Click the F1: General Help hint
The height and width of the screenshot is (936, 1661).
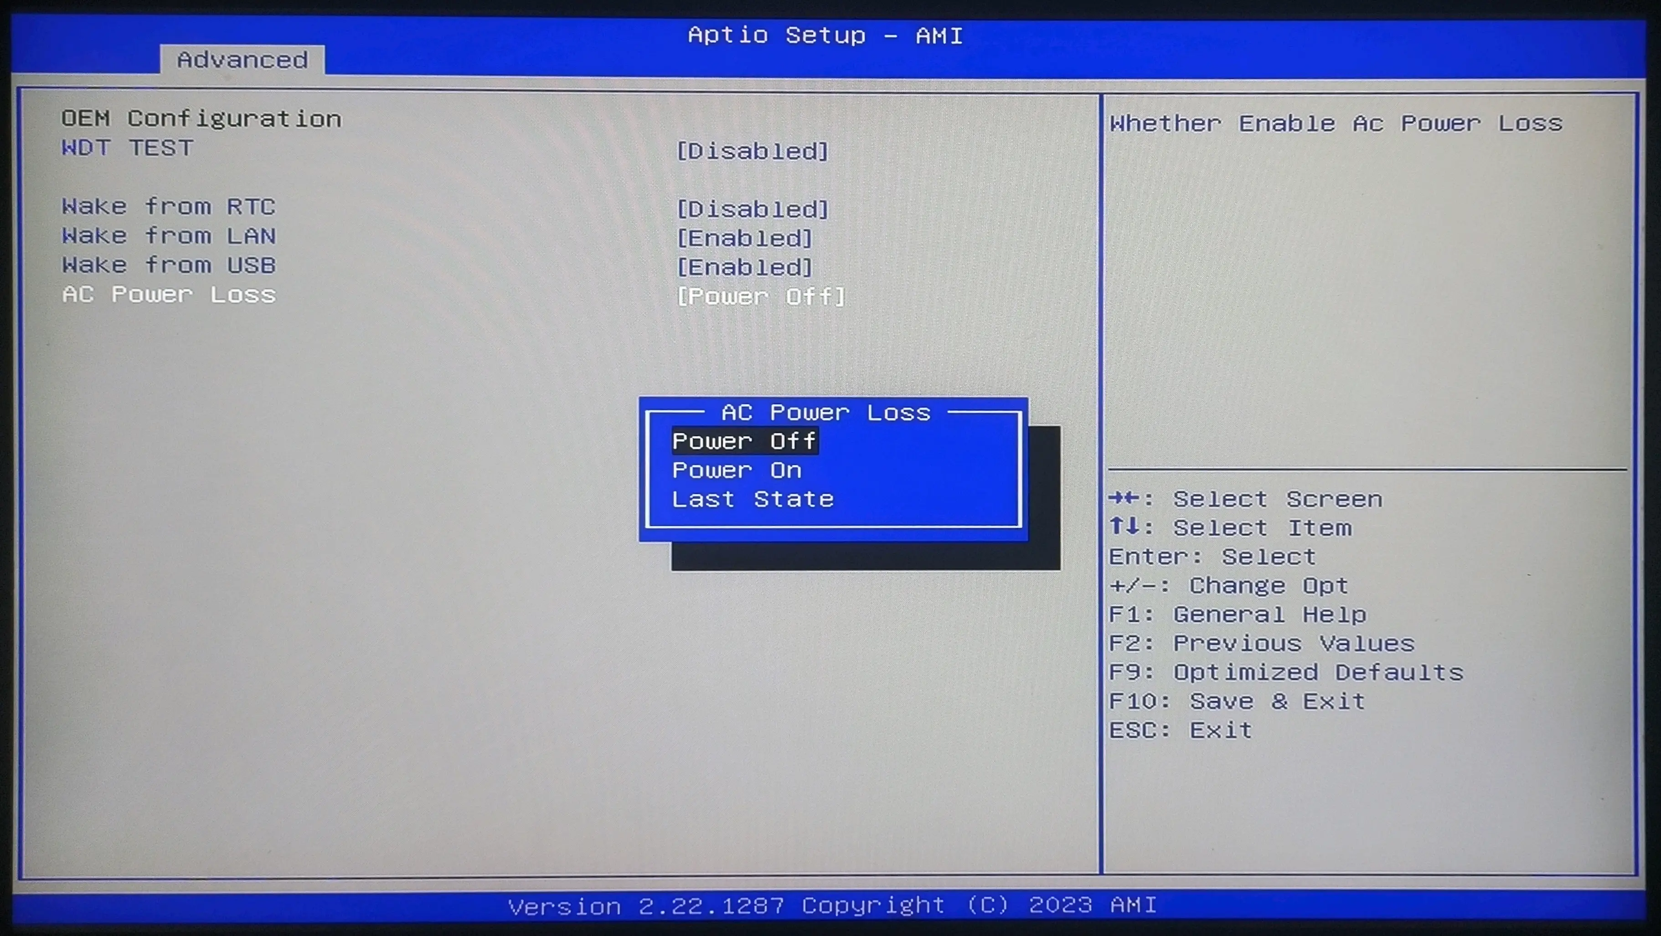pos(1238,614)
